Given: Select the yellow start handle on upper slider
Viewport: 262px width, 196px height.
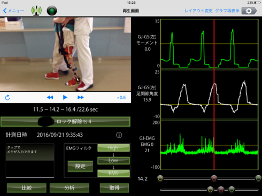Looking at the screenshot, I should tap(160, 178).
